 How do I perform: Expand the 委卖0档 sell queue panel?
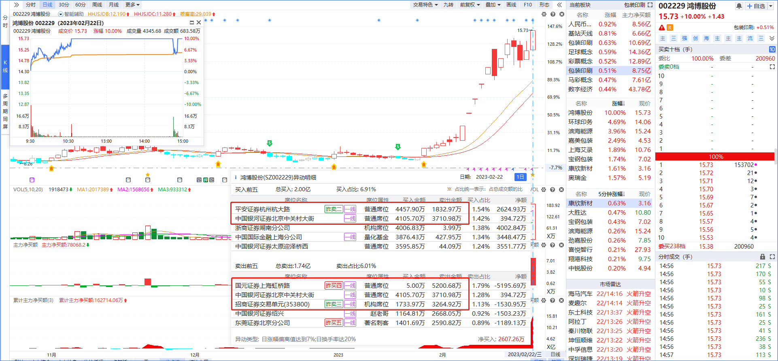(772, 67)
